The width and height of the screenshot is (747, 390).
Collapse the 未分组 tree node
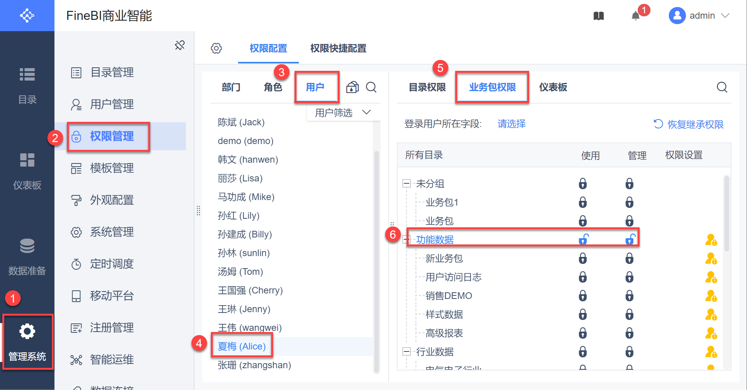[407, 183]
